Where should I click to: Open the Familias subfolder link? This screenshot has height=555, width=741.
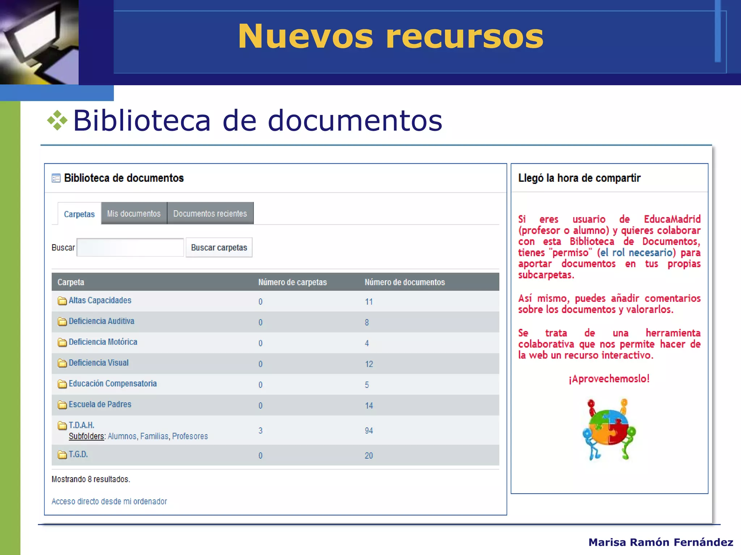pos(154,436)
